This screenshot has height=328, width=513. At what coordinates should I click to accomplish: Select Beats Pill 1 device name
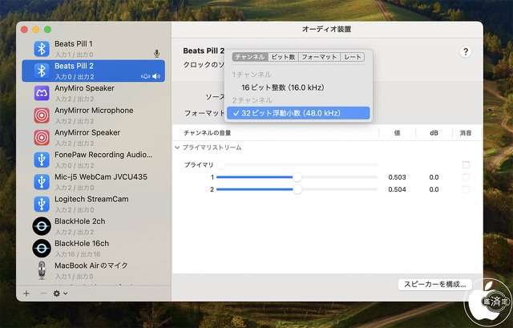click(x=74, y=44)
